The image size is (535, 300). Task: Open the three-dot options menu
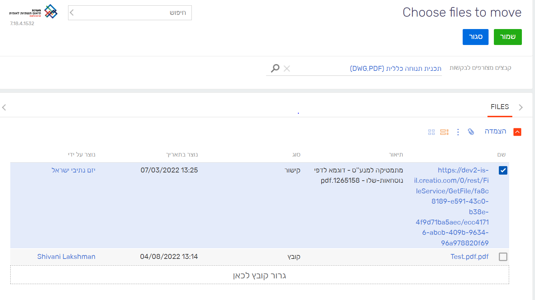(458, 132)
